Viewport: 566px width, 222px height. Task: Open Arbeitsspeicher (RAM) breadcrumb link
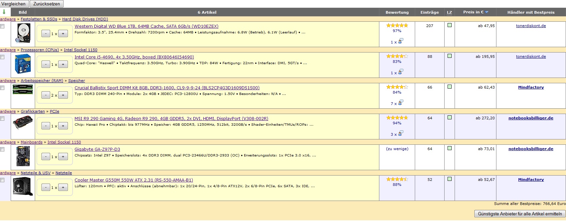pyautogui.click(x=42, y=81)
